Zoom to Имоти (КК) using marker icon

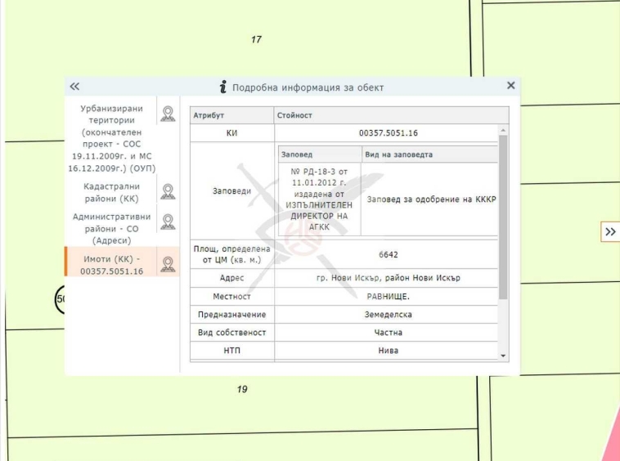(168, 264)
